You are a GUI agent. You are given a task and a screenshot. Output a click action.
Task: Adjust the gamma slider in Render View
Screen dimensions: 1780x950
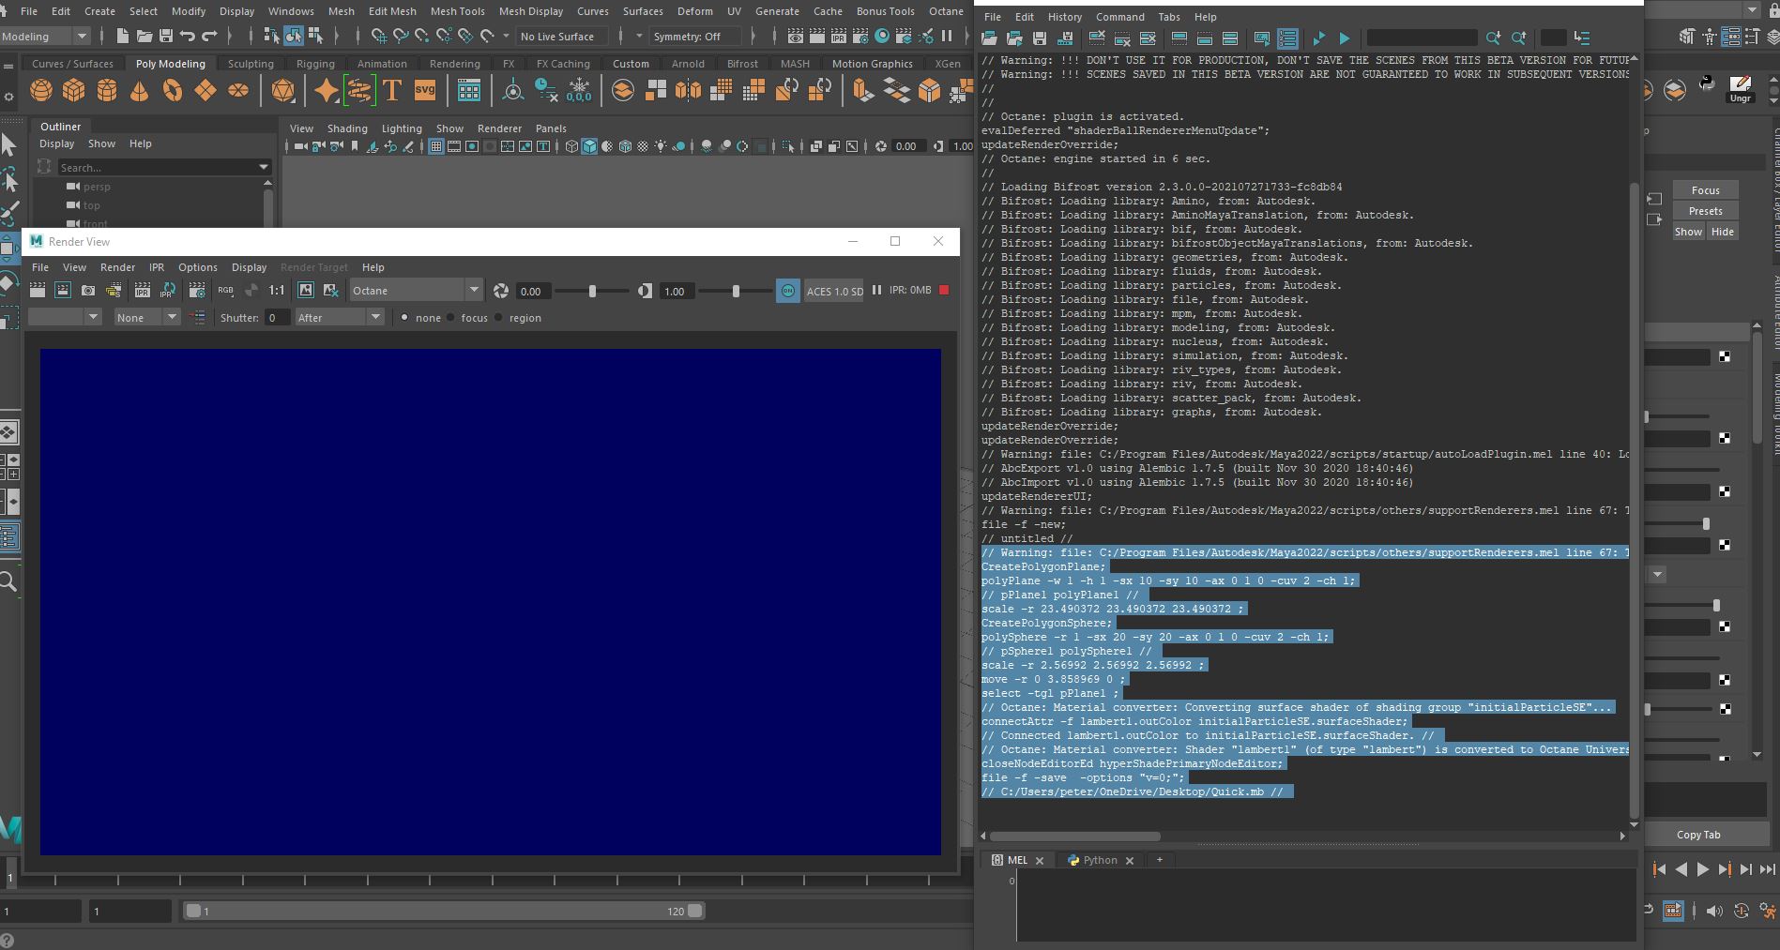coord(736,291)
